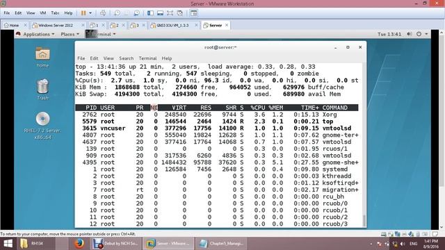Click the VMware status bar hard disk icon
The image size is (445, 250).
pyautogui.click(x=383, y=234)
